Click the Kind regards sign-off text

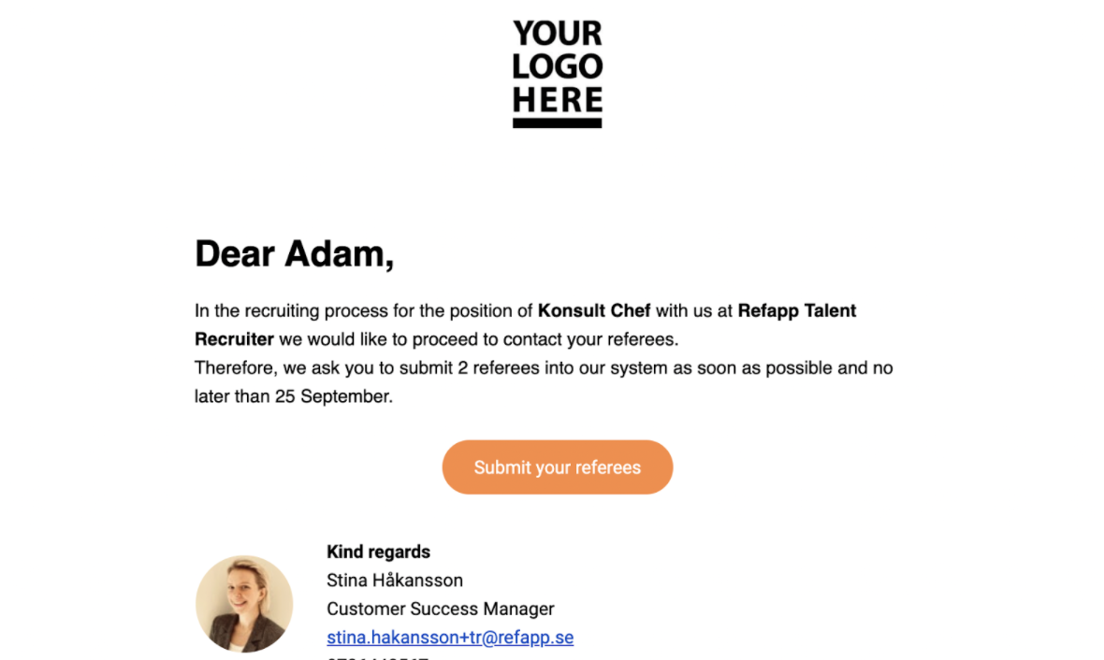pos(378,552)
